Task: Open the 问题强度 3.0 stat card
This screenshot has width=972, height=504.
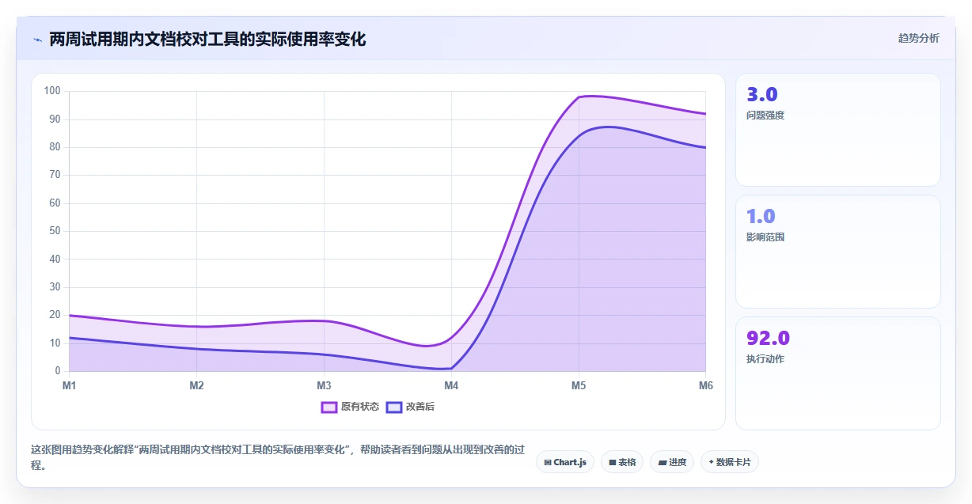Action: click(837, 130)
